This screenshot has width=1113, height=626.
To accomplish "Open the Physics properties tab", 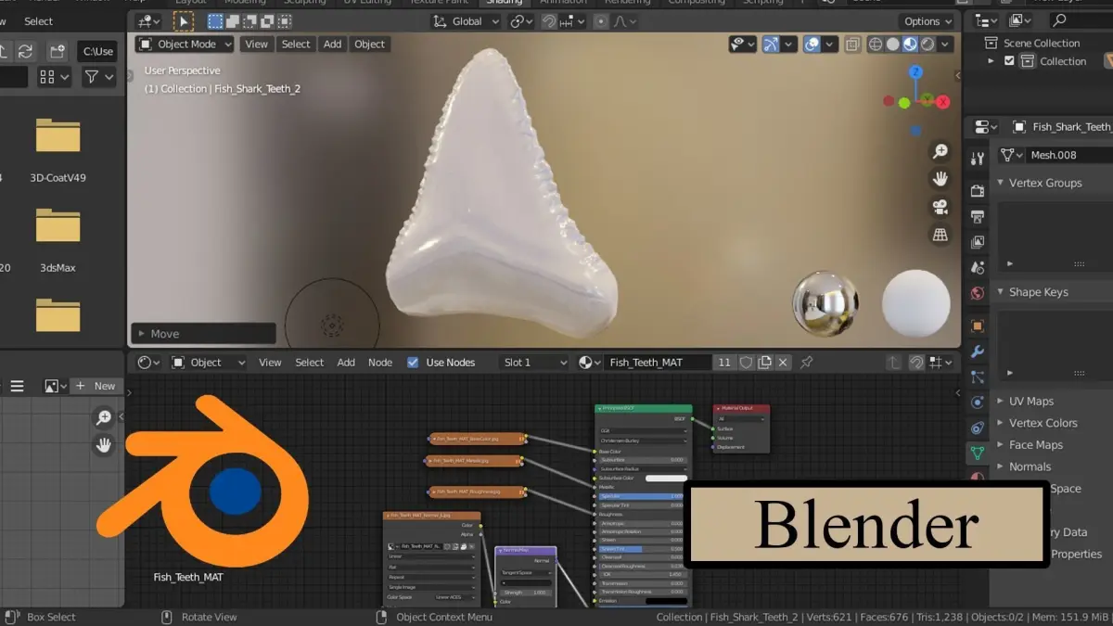I will click(x=977, y=402).
